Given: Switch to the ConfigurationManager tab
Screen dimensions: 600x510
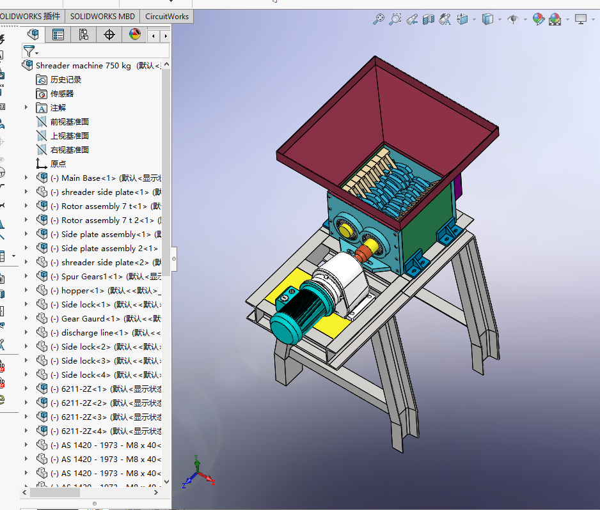Looking at the screenshot, I should tap(83, 35).
